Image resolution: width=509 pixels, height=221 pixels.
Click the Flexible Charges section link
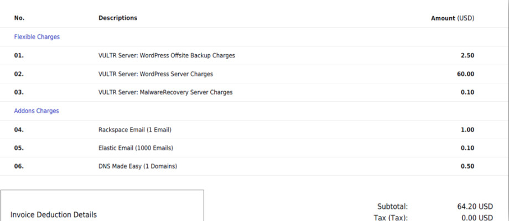(x=37, y=37)
